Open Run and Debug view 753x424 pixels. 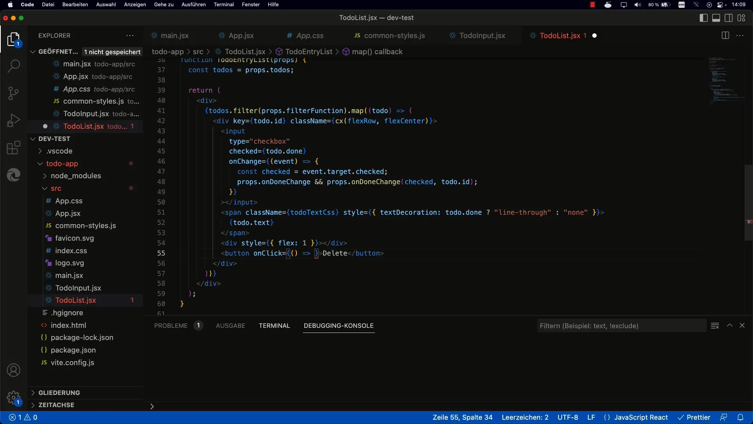14,121
